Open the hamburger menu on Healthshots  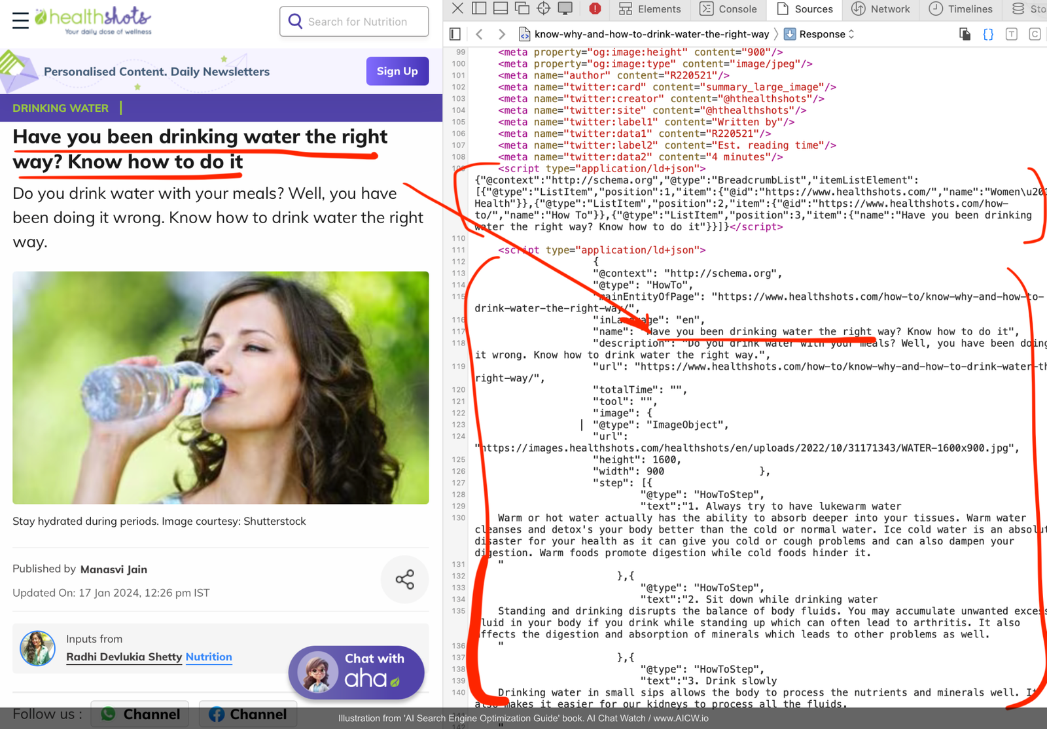coord(20,20)
